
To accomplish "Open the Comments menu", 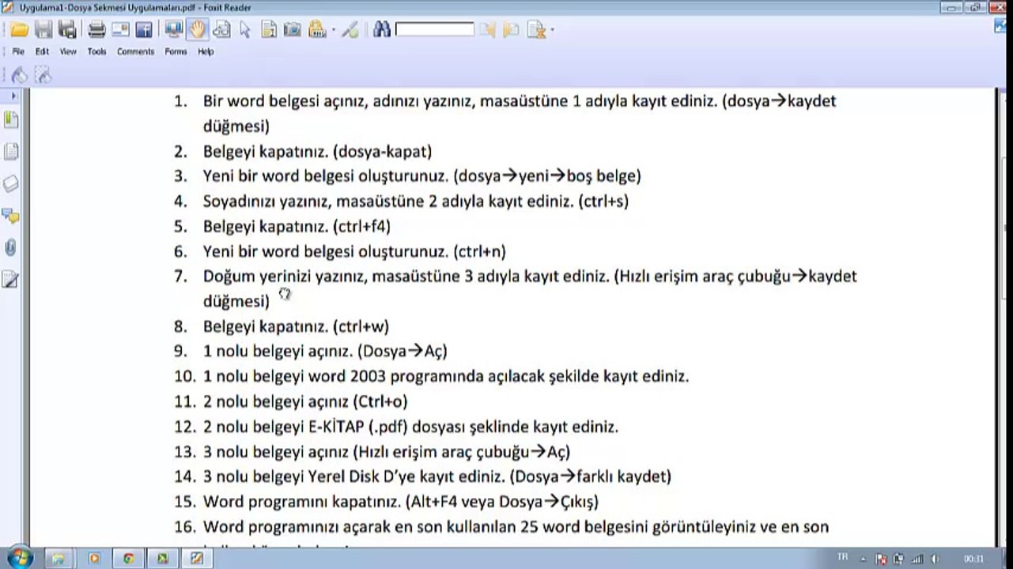I will pyautogui.click(x=135, y=51).
